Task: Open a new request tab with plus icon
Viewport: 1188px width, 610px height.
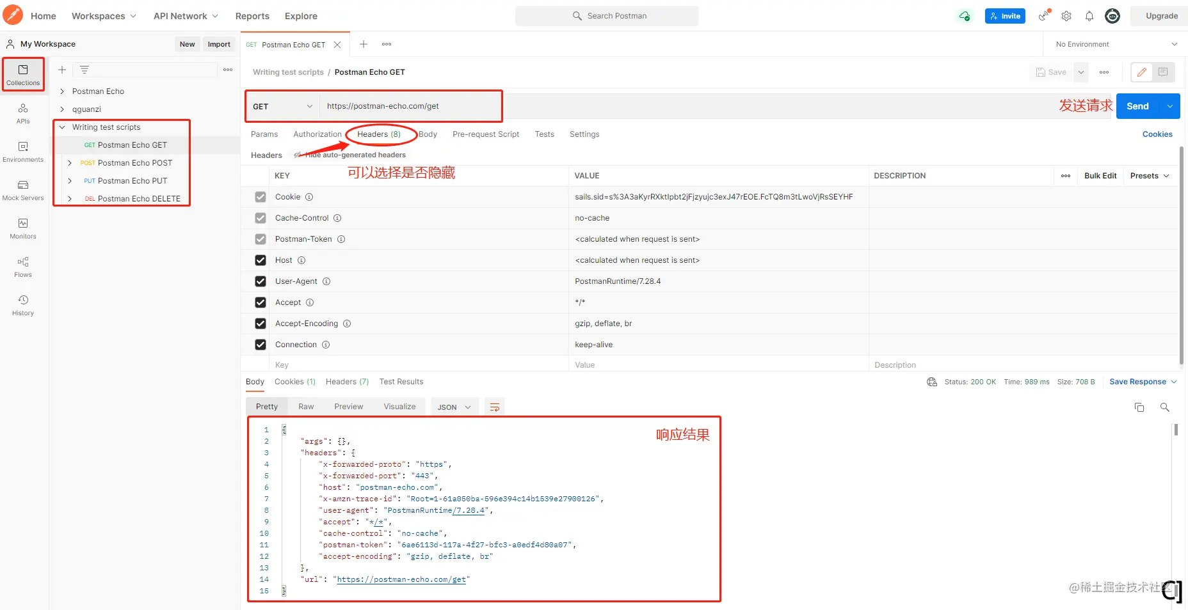Action: [364, 44]
